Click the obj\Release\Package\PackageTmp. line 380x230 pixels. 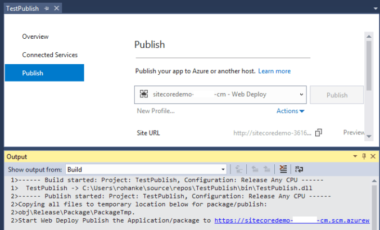pyautogui.click(x=73, y=213)
